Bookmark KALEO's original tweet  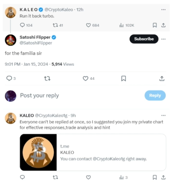(155, 25)
